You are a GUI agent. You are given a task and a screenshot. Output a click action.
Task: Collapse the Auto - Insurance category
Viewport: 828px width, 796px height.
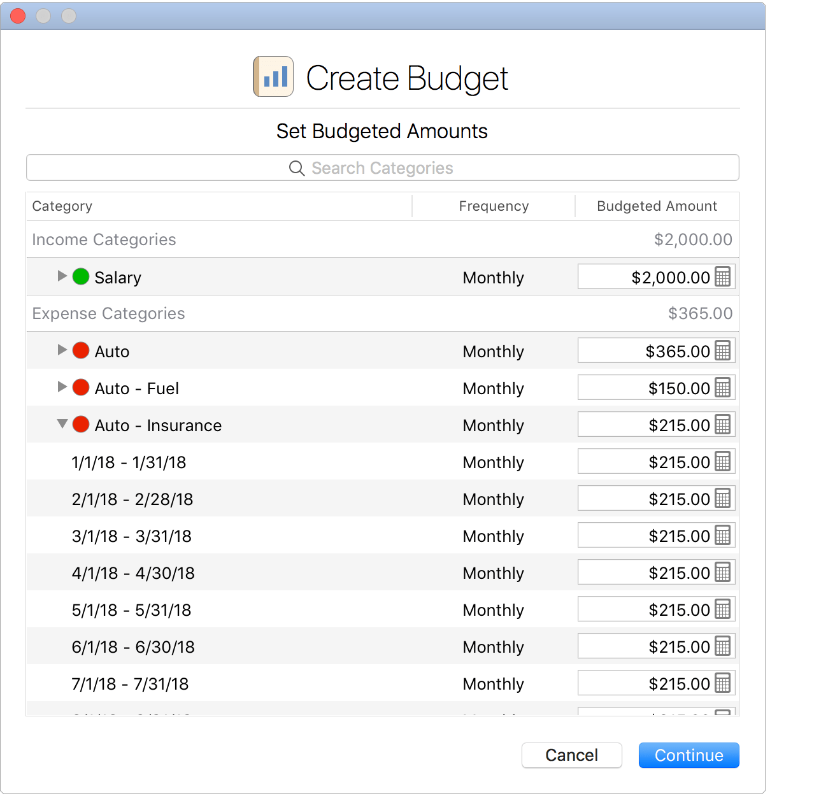[62, 423]
